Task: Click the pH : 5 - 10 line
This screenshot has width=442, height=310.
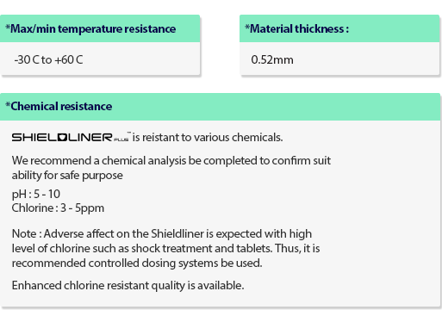Action: (x=36, y=195)
